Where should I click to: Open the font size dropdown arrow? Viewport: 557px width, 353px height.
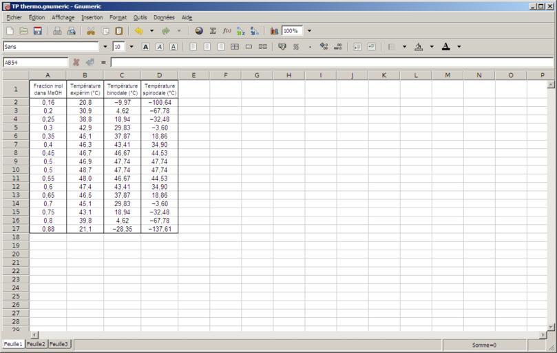click(x=133, y=47)
